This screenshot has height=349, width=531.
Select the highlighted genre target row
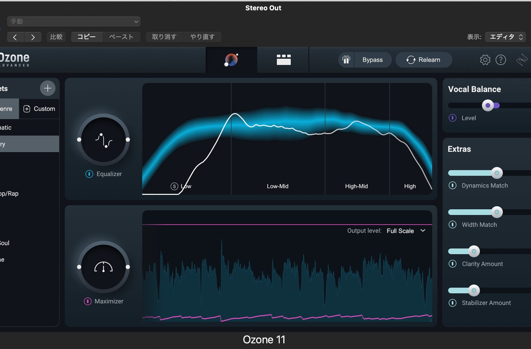29,144
